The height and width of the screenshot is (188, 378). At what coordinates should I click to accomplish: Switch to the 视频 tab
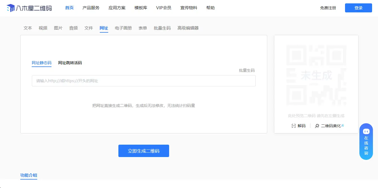[43, 28]
